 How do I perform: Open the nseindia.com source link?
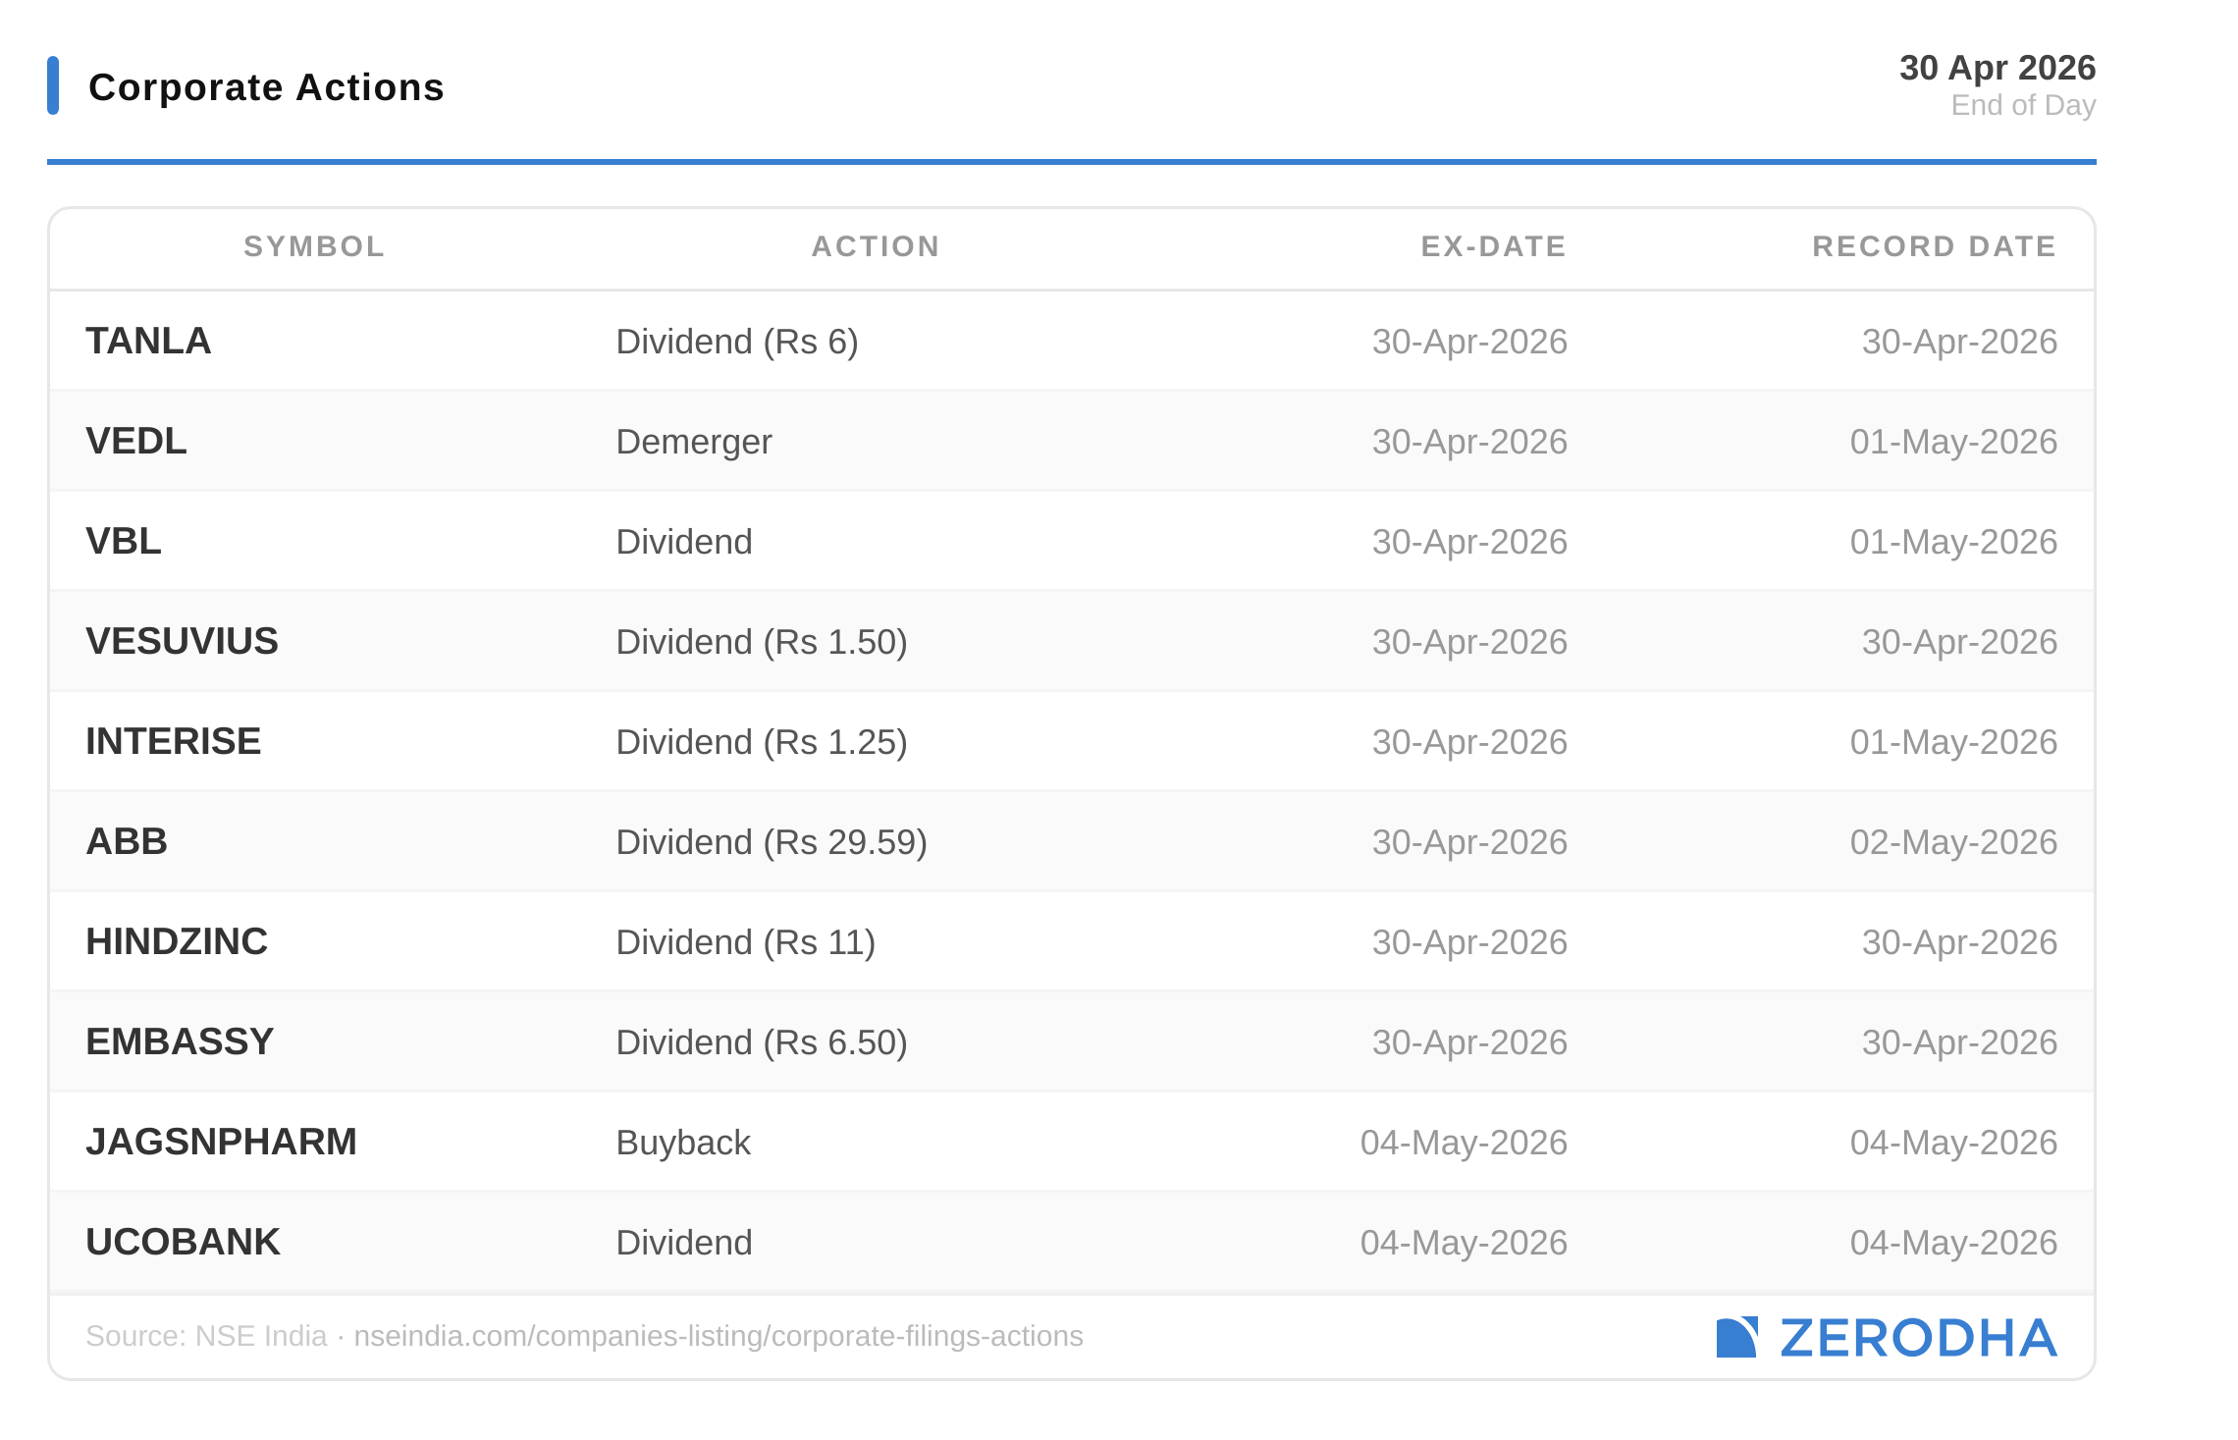(x=718, y=1336)
